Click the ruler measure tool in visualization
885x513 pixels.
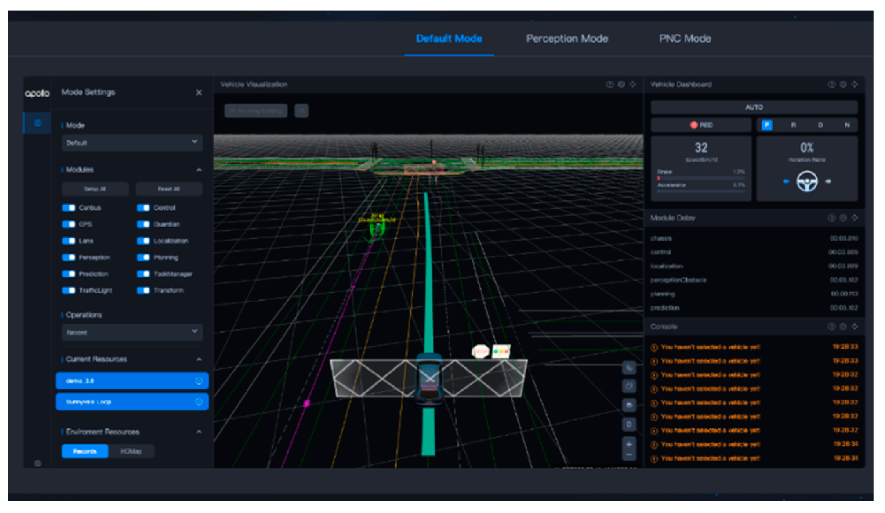point(628,368)
